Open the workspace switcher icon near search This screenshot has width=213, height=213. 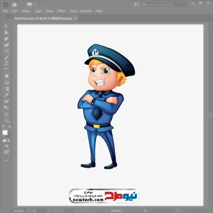(137, 5)
